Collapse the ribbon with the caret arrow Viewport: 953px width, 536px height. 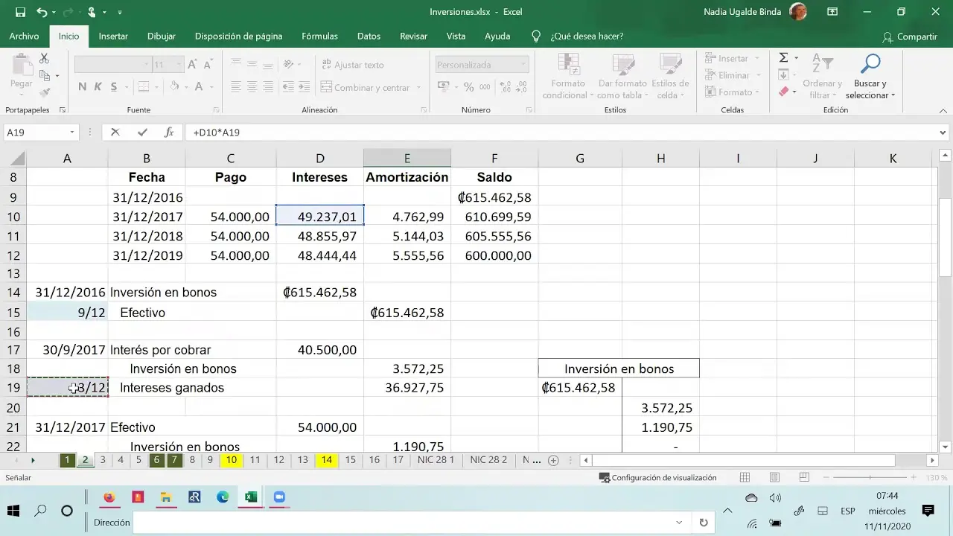tap(943, 110)
